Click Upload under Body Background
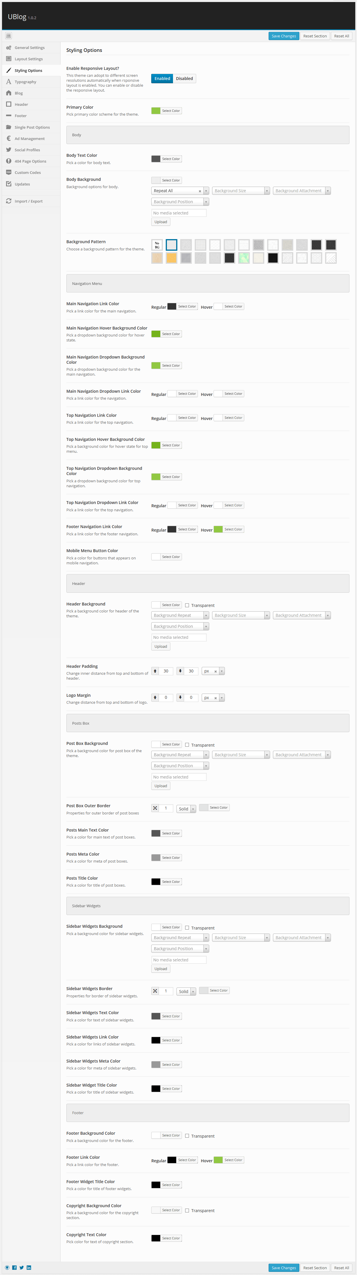 161,222
